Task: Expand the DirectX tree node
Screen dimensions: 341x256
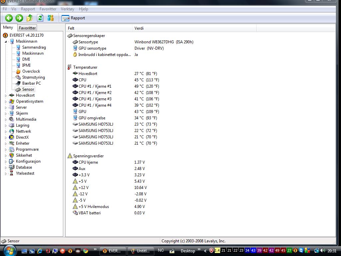Action: point(6,138)
